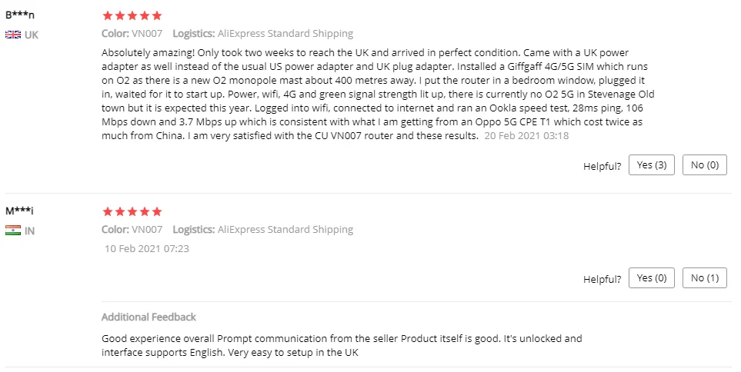Click AliExpress Standard Shipping on M***i's review
Image resolution: width=741 pixels, height=372 pixels.
click(x=285, y=229)
